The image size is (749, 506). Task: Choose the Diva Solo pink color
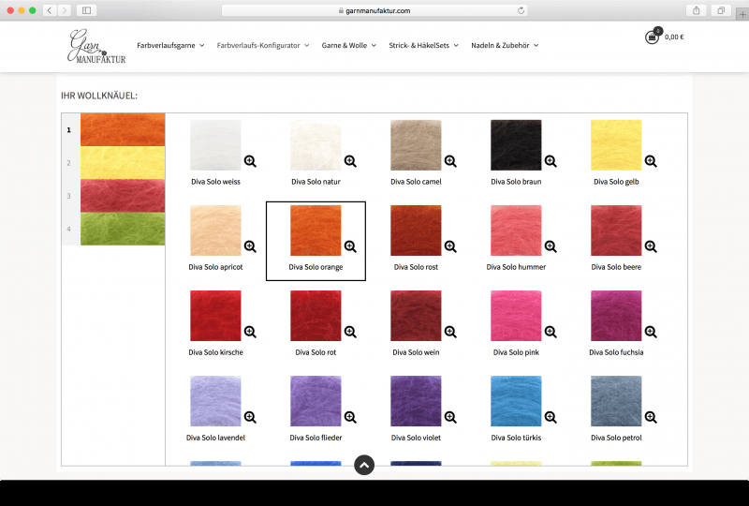(x=516, y=316)
